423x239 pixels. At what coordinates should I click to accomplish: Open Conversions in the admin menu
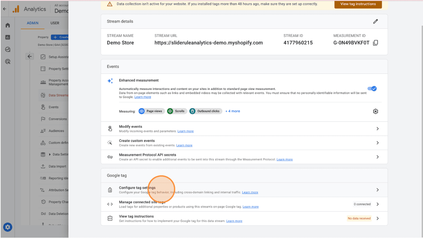coord(54,119)
